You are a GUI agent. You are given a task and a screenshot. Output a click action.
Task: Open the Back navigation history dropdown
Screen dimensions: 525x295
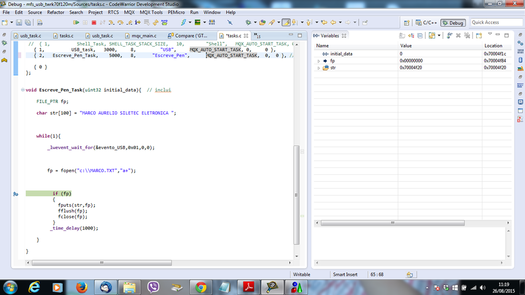[340, 23]
